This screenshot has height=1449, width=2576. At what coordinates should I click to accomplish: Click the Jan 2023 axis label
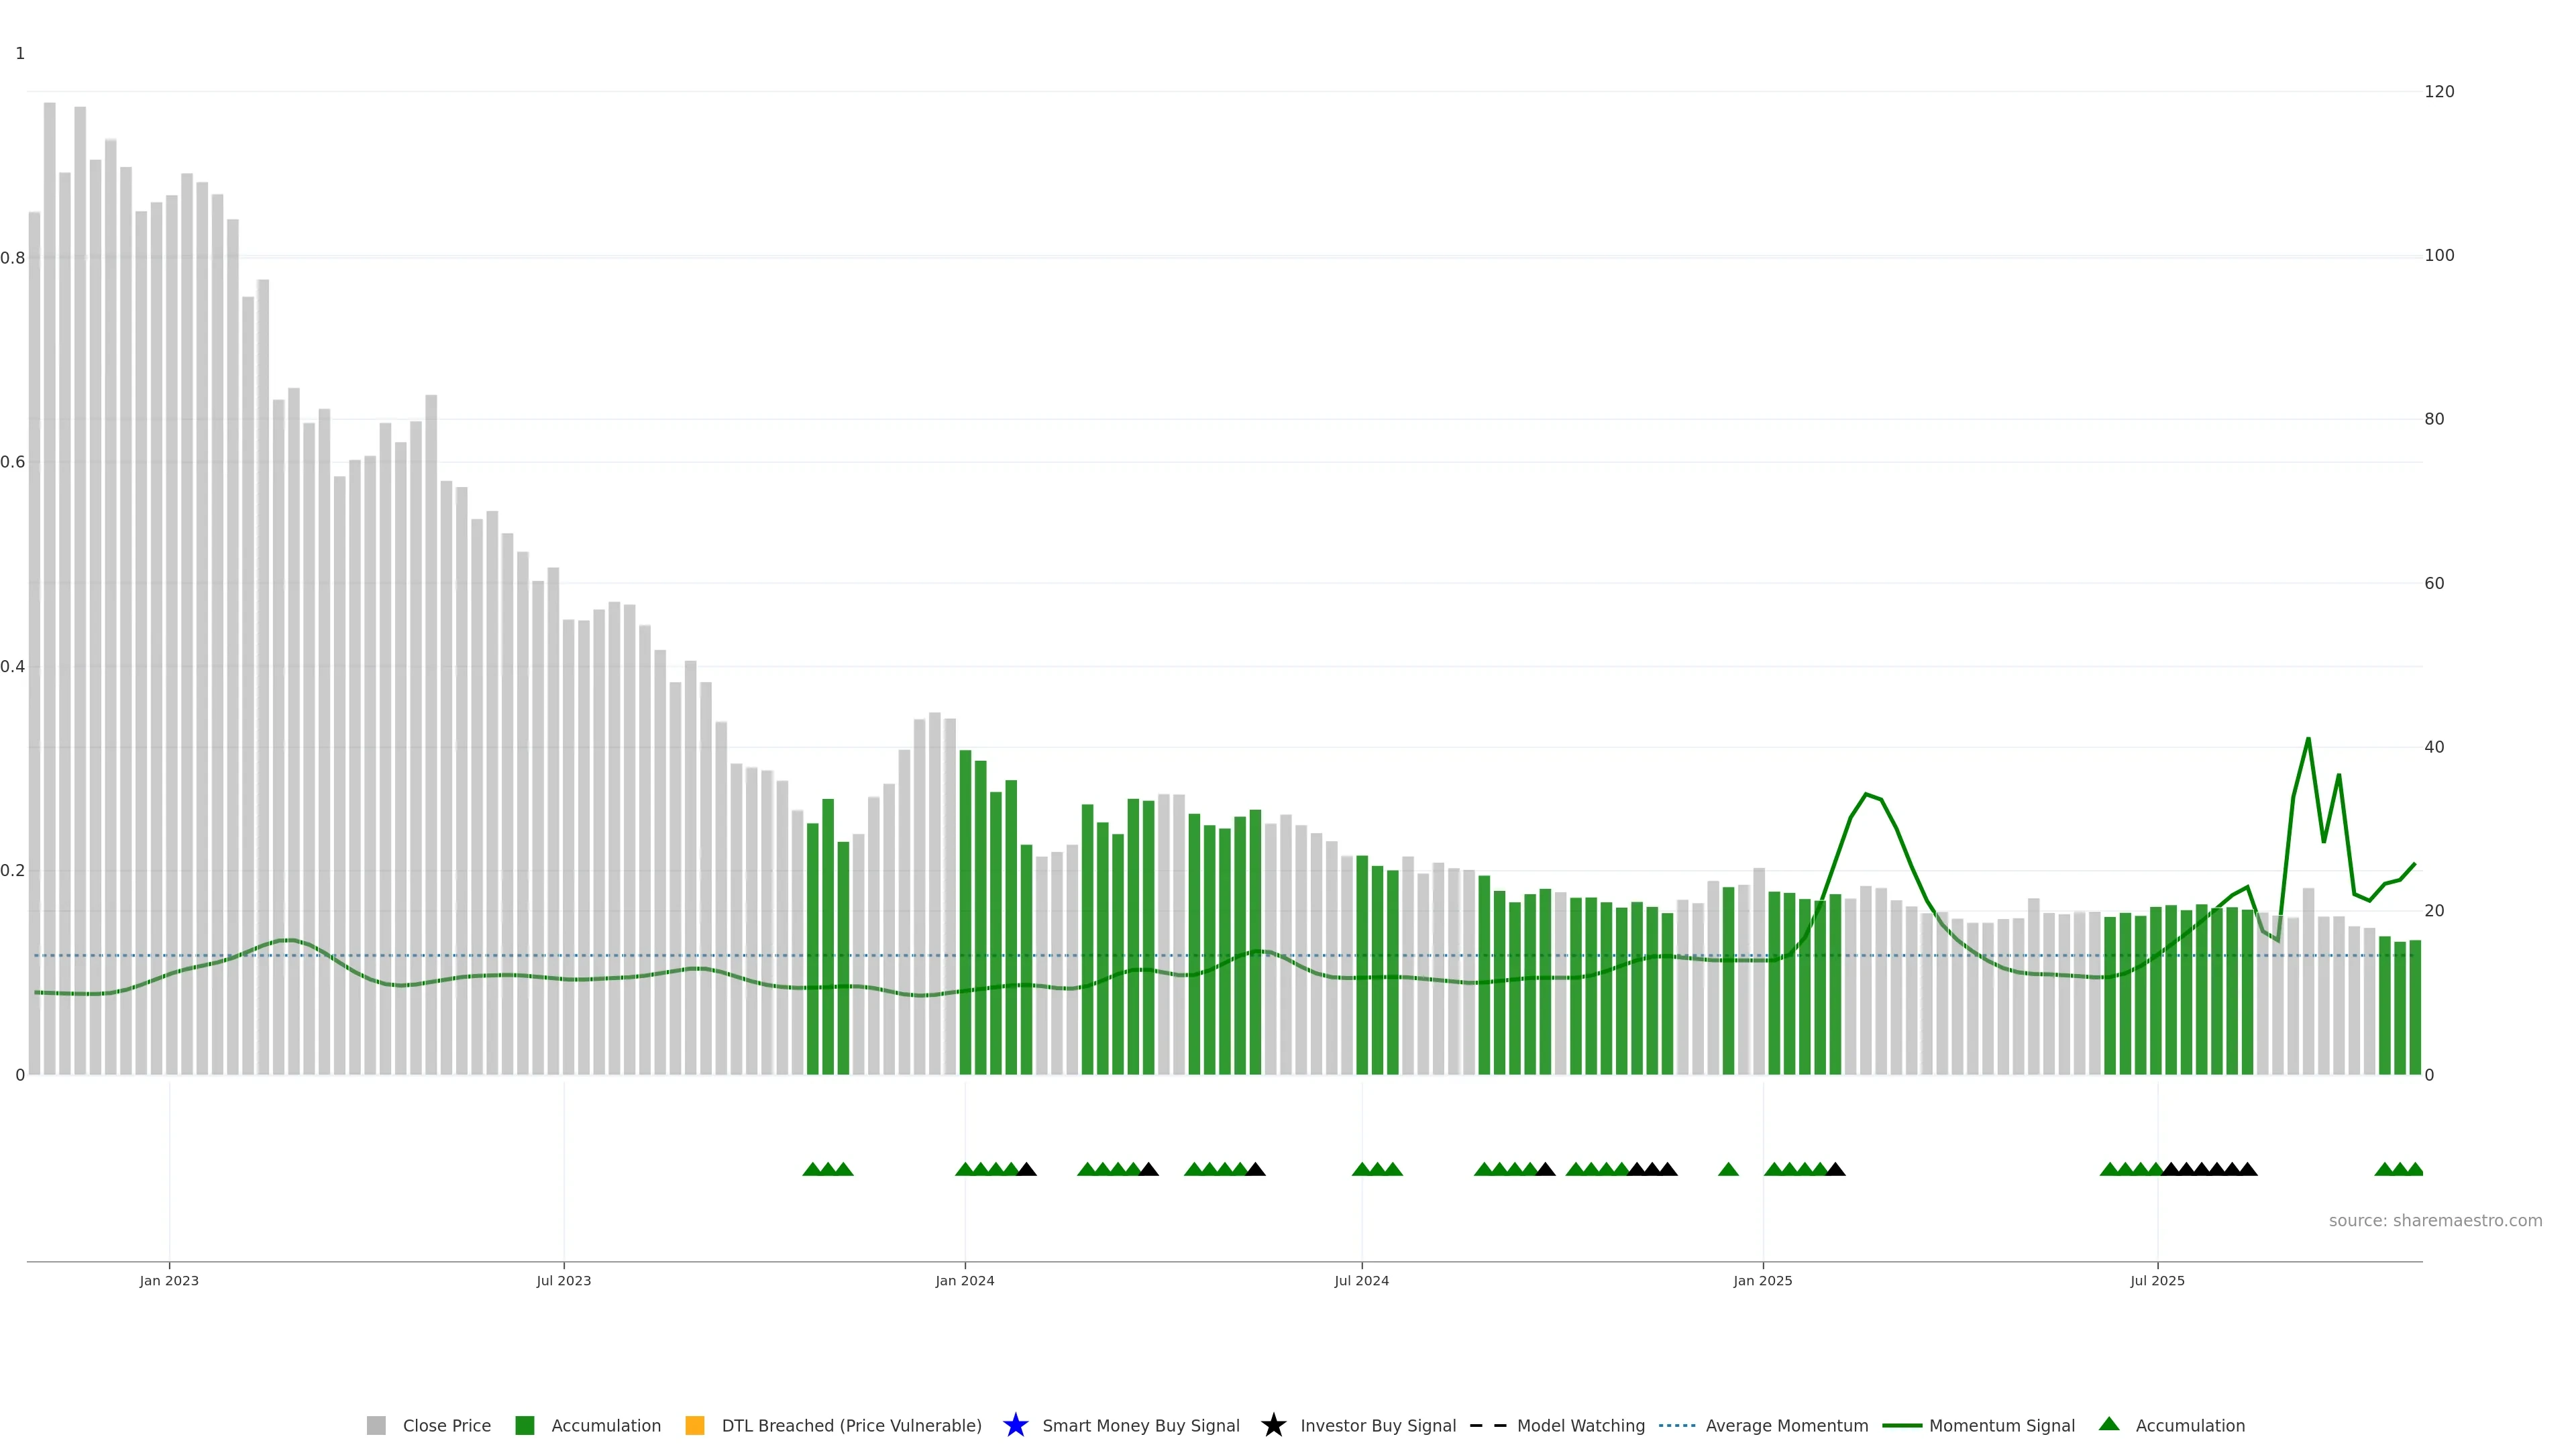pyautogui.click(x=169, y=1280)
